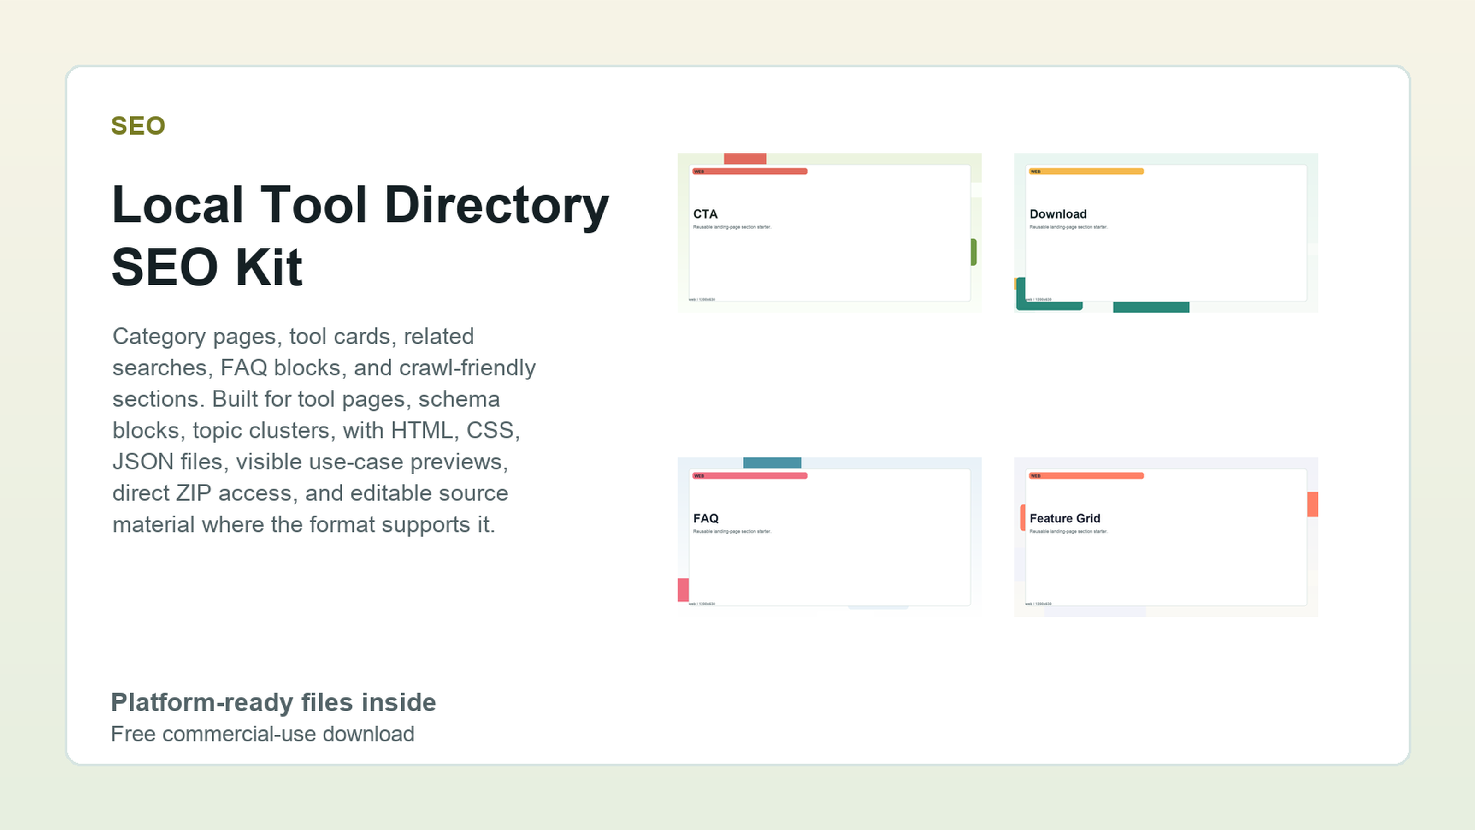Open the FAQ preview thumbnail
The width and height of the screenshot is (1475, 830).
[829, 537]
